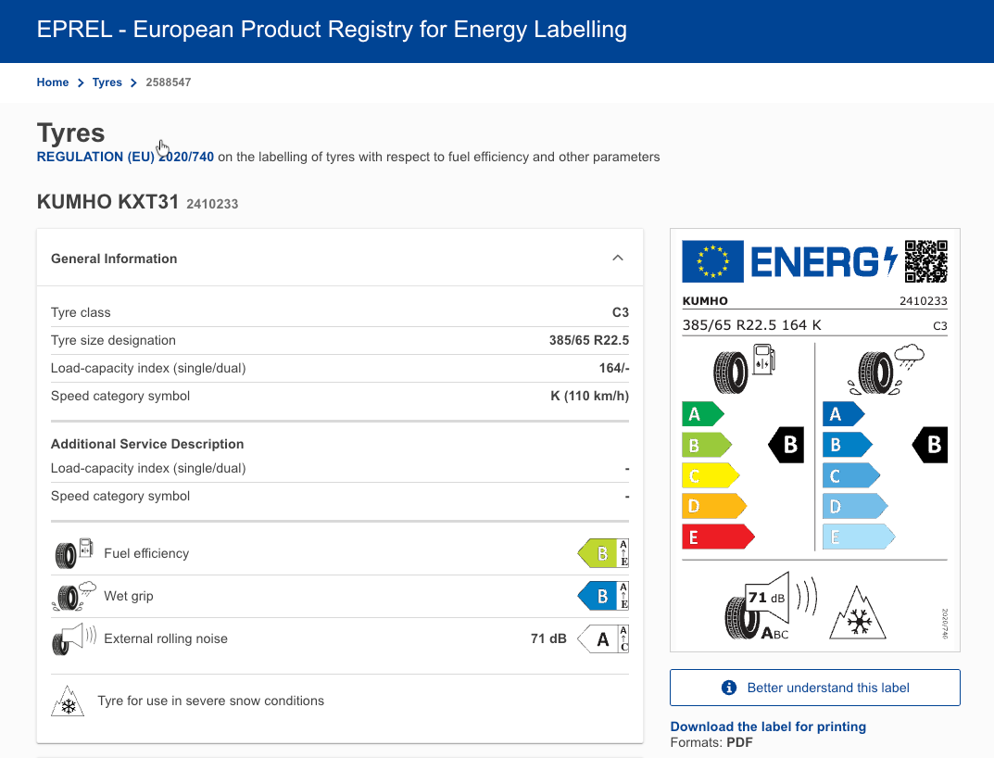The width and height of the screenshot is (994, 758).
Task: Collapse the General Information section chevron
Action: coord(618,259)
